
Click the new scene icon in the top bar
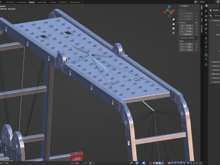pos(218,2)
